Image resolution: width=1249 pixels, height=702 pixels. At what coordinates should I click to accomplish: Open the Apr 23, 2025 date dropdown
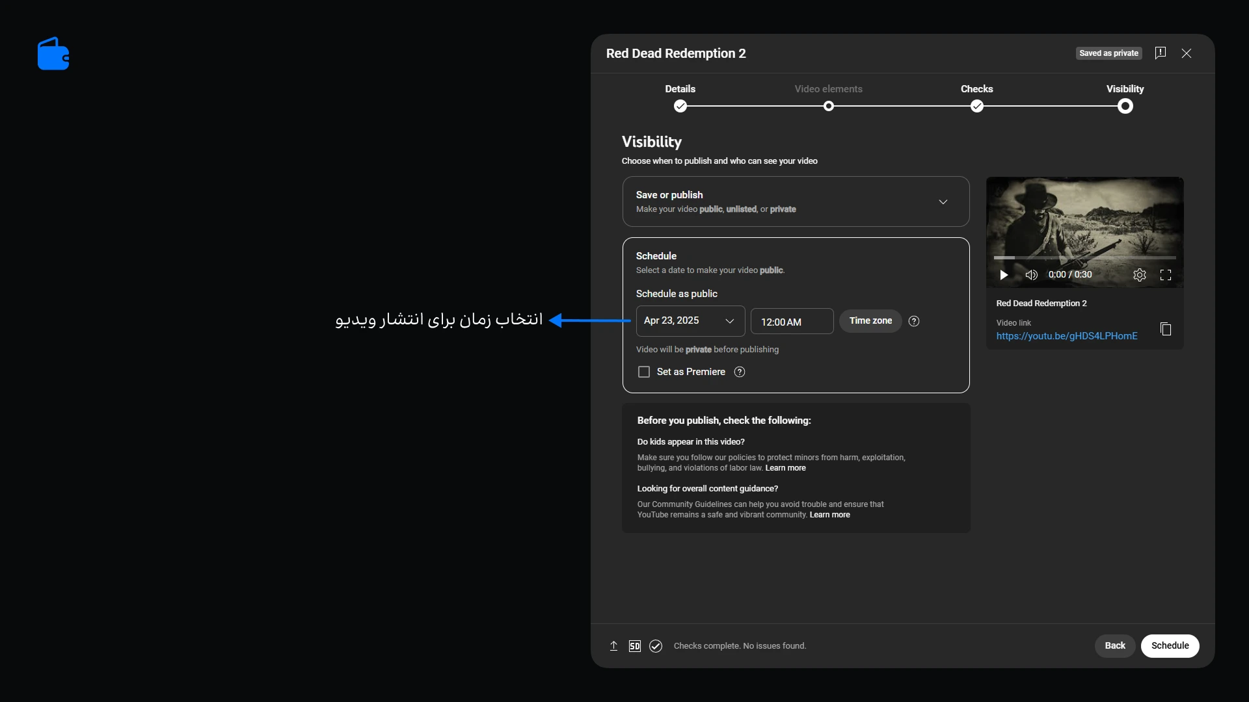(690, 321)
